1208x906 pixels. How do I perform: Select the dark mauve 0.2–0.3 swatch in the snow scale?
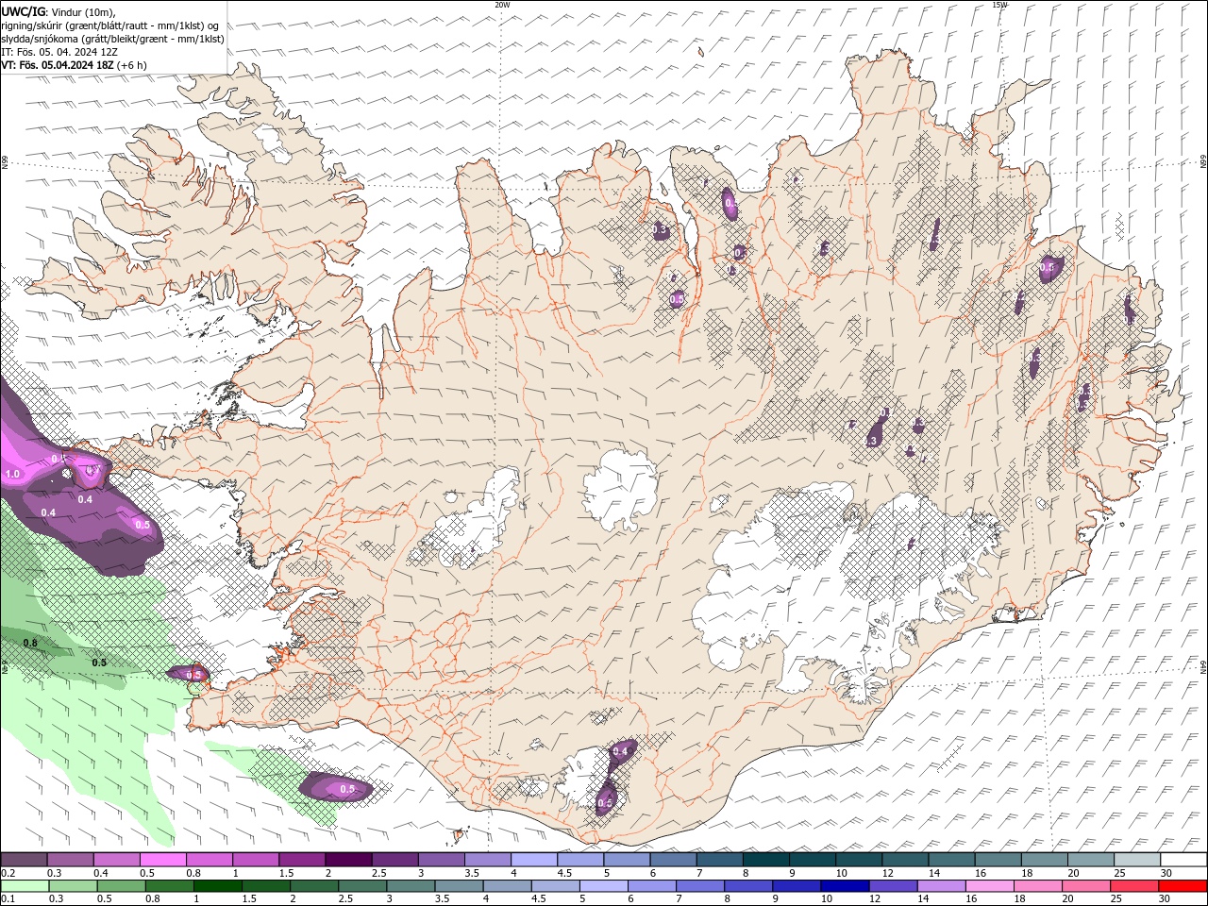coord(24,860)
